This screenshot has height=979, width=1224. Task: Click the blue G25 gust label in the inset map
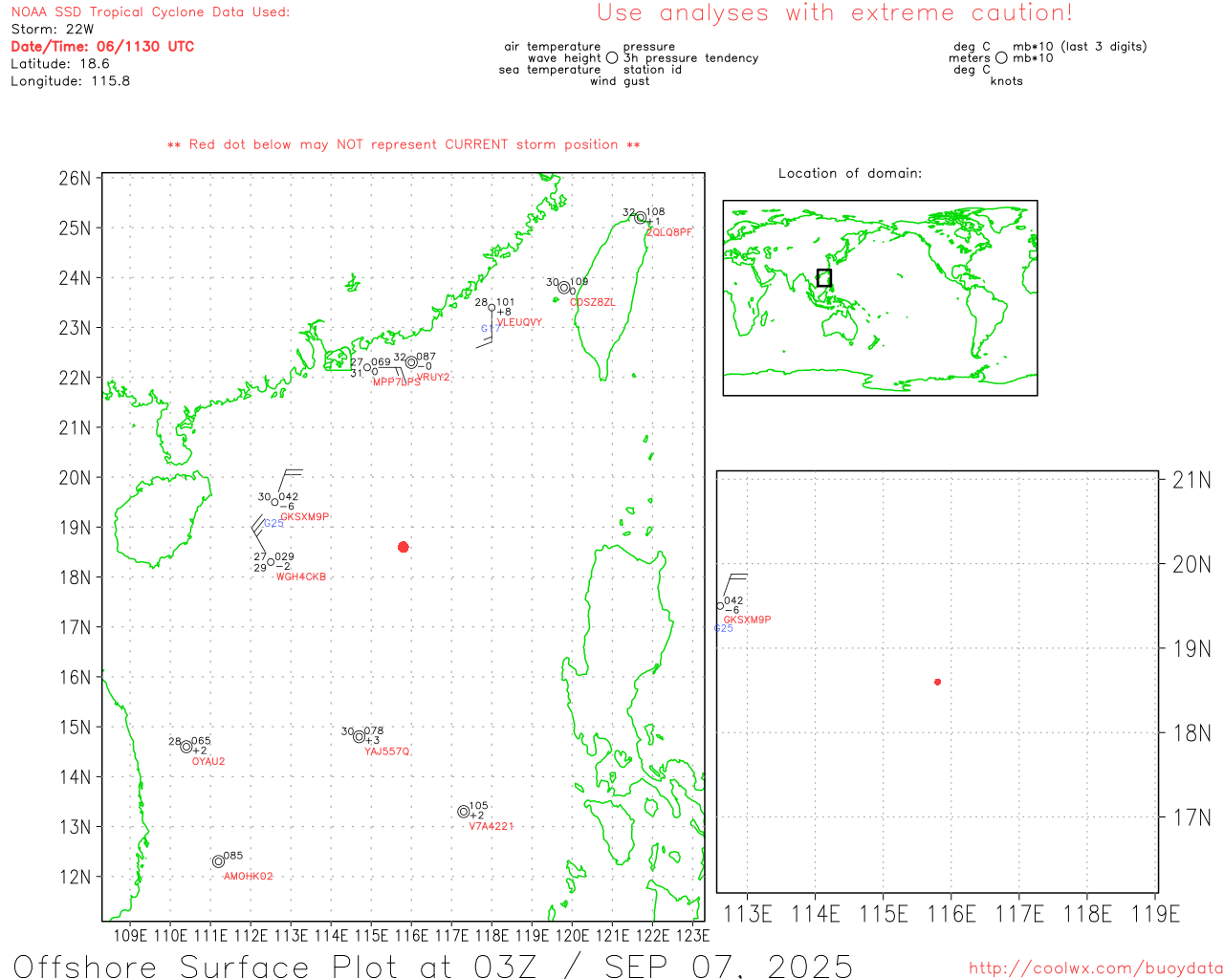724,628
